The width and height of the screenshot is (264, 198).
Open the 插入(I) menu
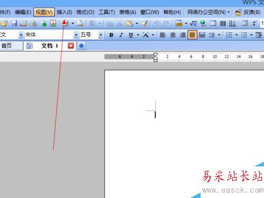[64, 12]
